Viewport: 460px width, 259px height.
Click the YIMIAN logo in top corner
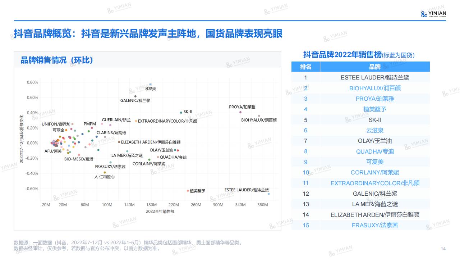pos(433,14)
